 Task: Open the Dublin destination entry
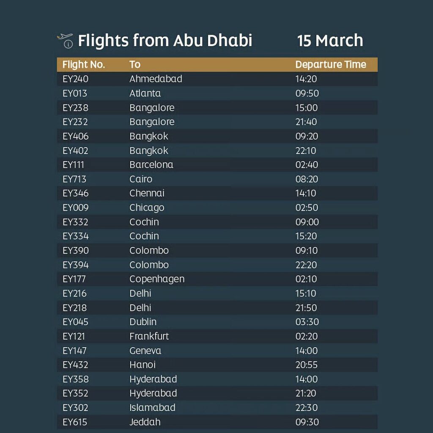pos(143,322)
